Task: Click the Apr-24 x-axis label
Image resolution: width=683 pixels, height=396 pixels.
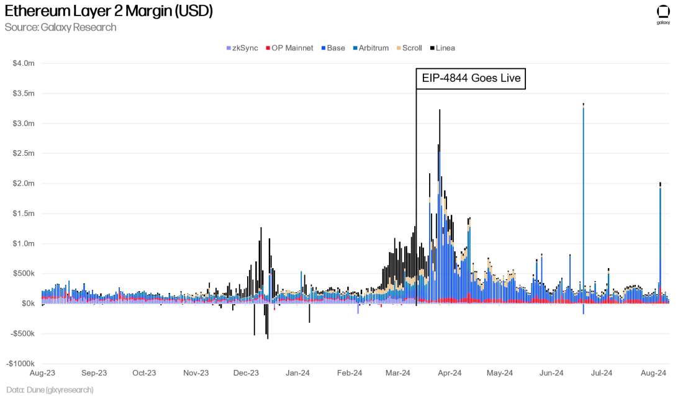Action: tap(450, 373)
